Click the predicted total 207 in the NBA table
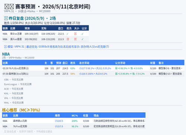Viewport: 186px width, 135px height. 58,68
